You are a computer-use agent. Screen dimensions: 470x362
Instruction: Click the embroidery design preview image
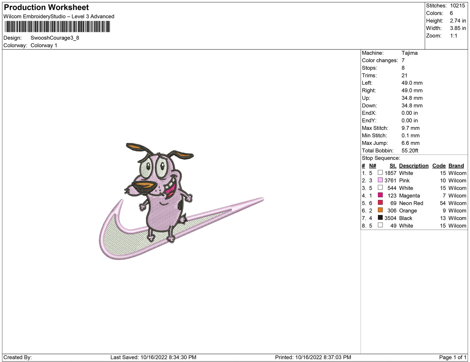tap(181, 201)
